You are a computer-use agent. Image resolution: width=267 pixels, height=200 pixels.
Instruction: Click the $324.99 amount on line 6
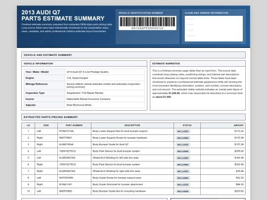(239, 164)
